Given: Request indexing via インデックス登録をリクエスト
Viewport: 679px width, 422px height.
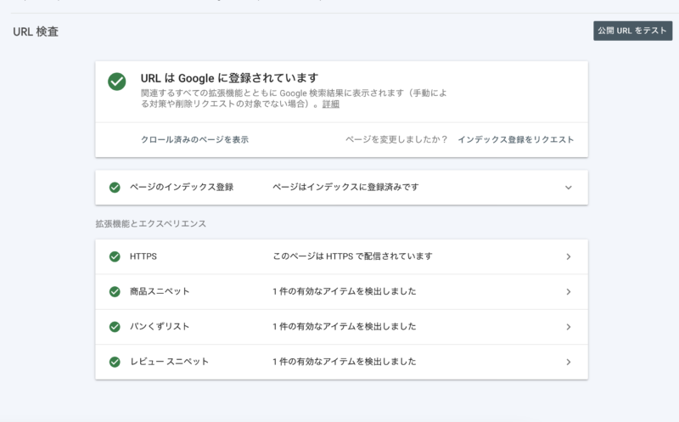Looking at the screenshot, I should 516,139.
